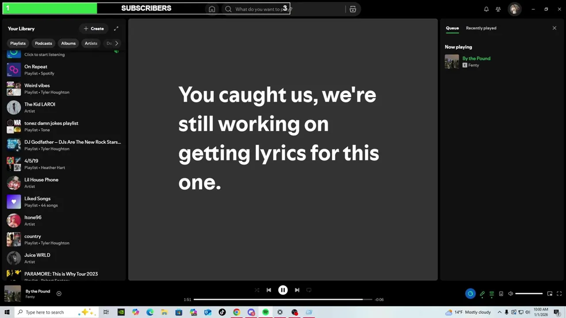The image size is (566, 318).
Task: Open Fenty artist link in queue
Action: tap(474, 65)
